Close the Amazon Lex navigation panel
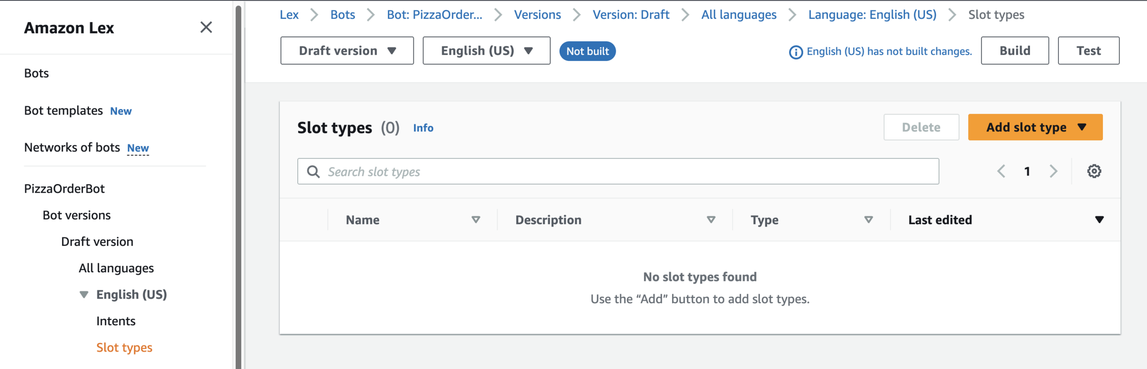Image resolution: width=1147 pixels, height=369 pixels. point(206,28)
